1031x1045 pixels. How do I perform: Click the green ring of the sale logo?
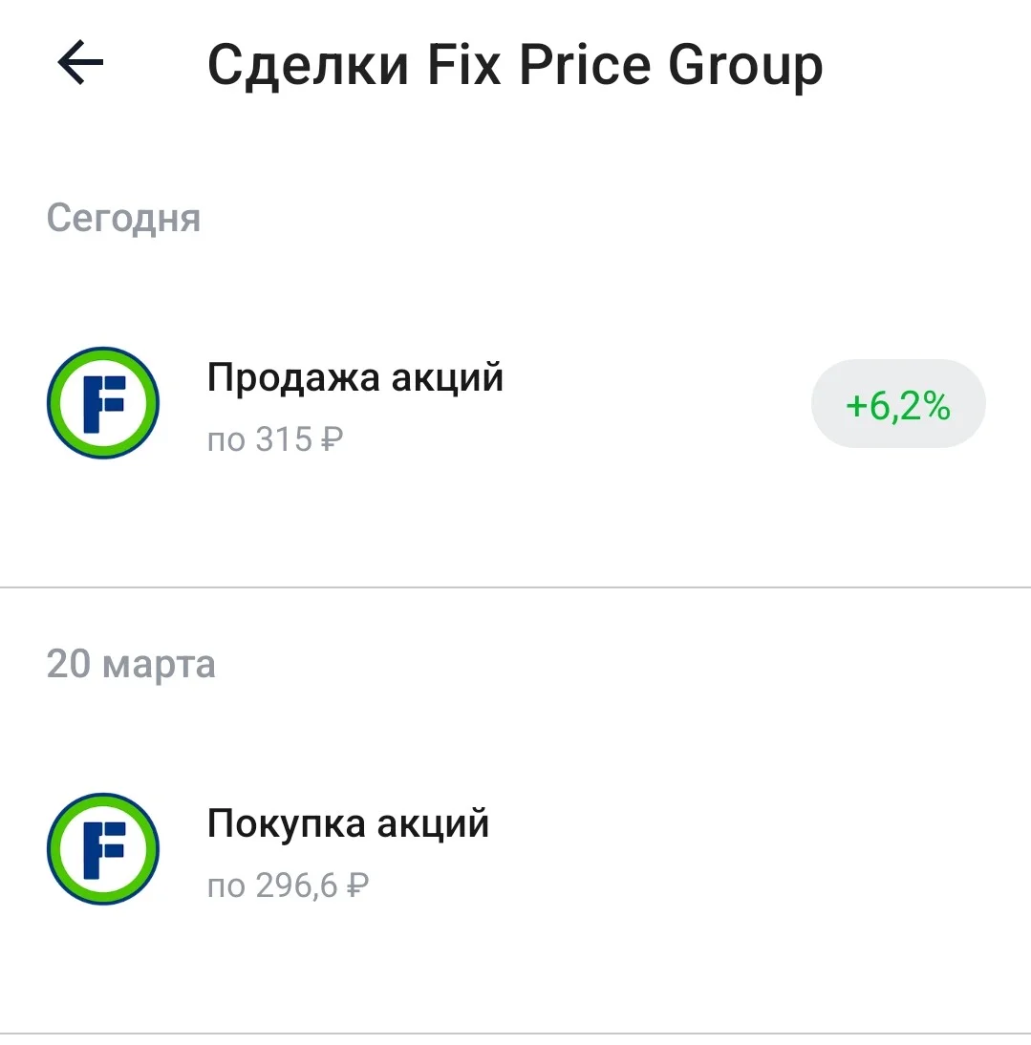103,352
